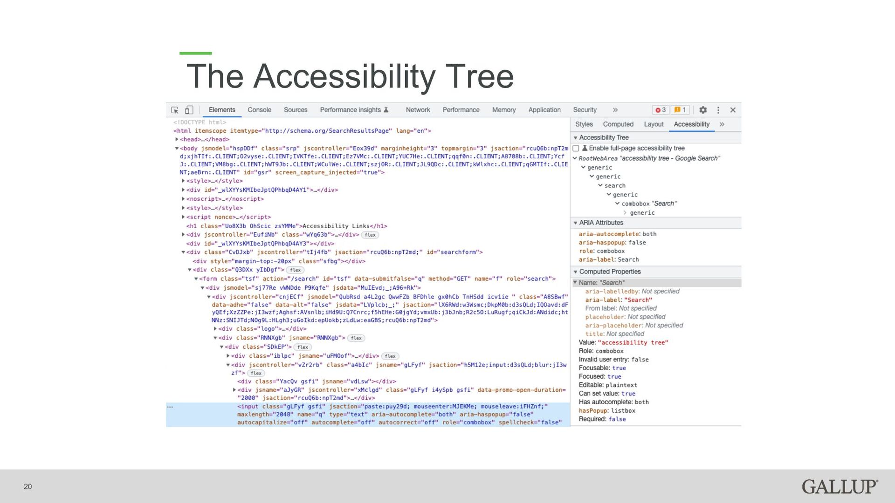The width and height of the screenshot is (895, 503).
Task: Open the Memory tab
Action: (x=504, y=110)
